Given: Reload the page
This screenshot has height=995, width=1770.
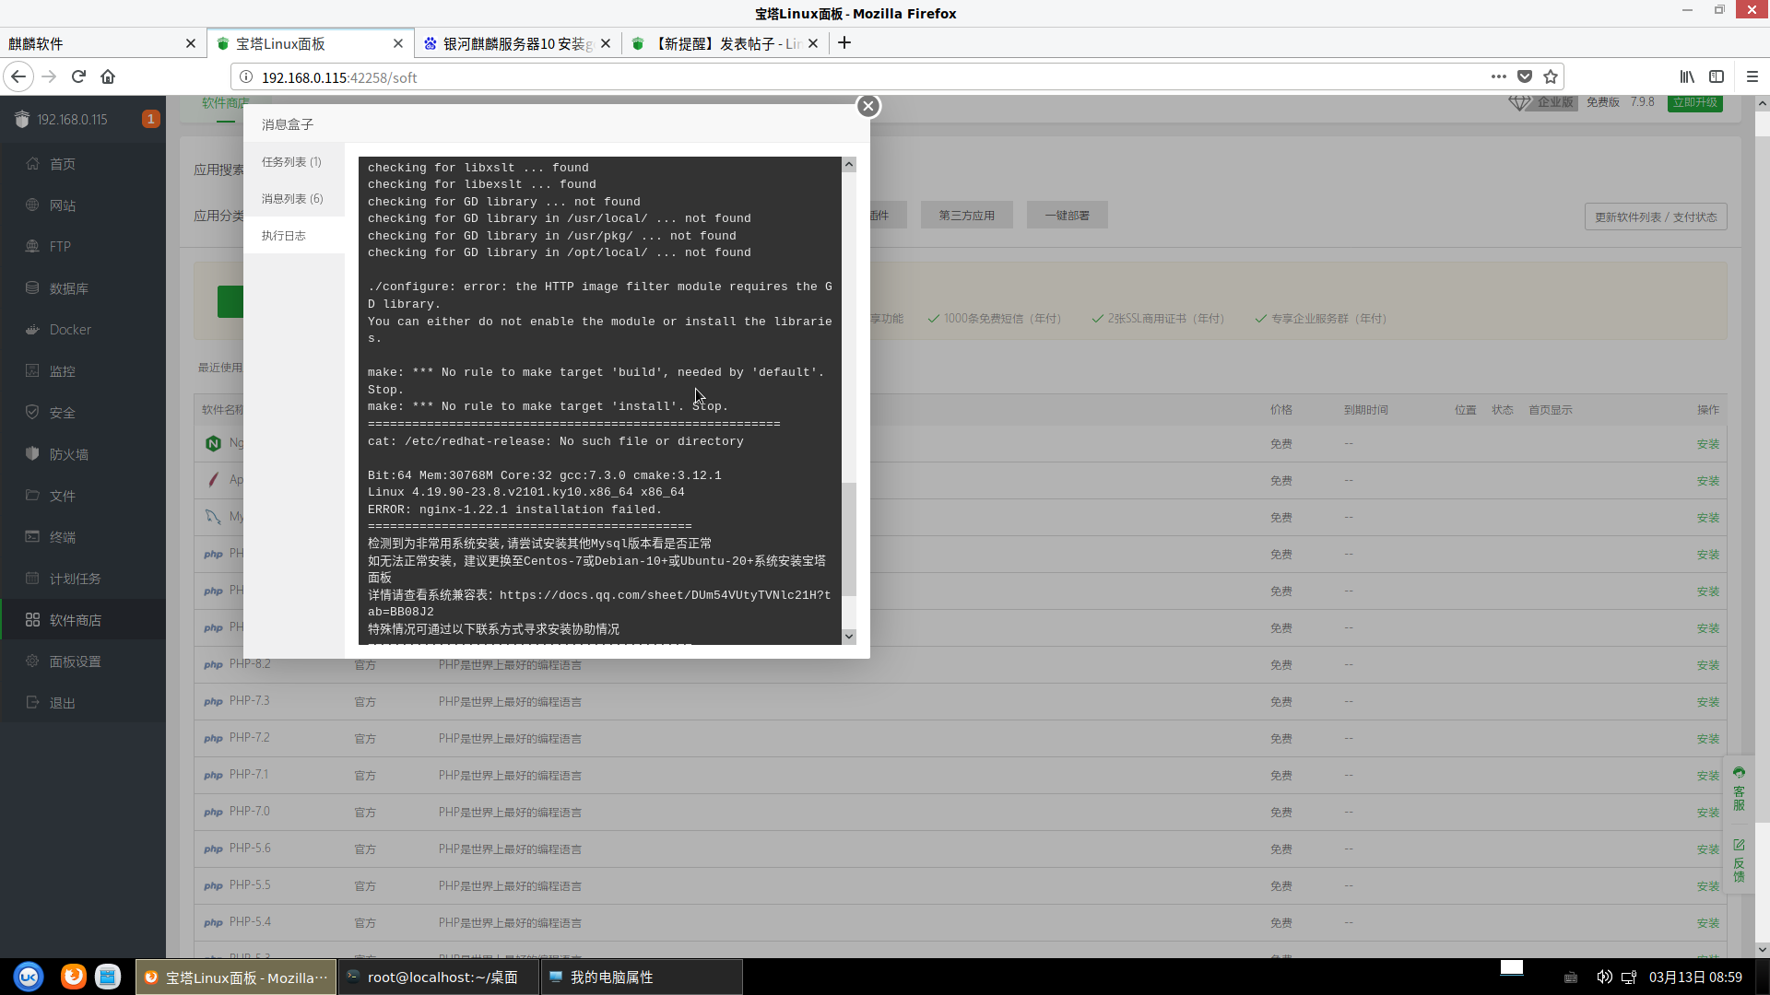Looking at the screenshot, I should point(78,76).
